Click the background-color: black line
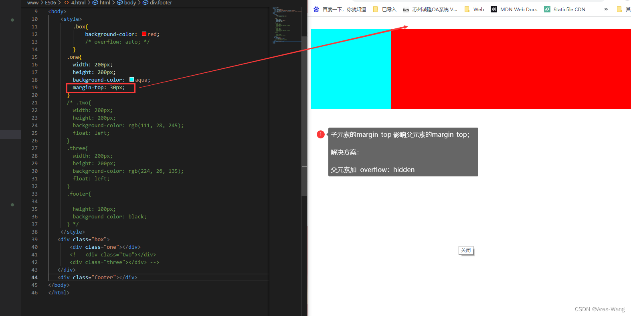Image resolution: width=631 pixels, height=316 pixels. coord(109,216)
